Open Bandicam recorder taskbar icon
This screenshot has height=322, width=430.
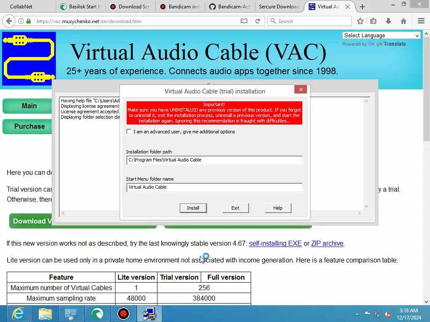point(123,314)
